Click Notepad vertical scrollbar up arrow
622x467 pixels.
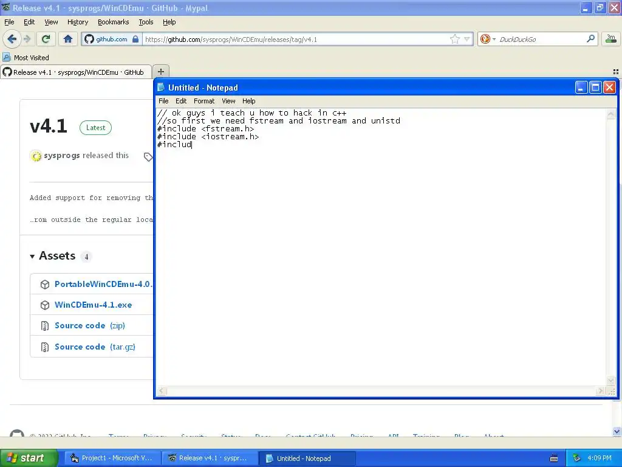[611, 114]
